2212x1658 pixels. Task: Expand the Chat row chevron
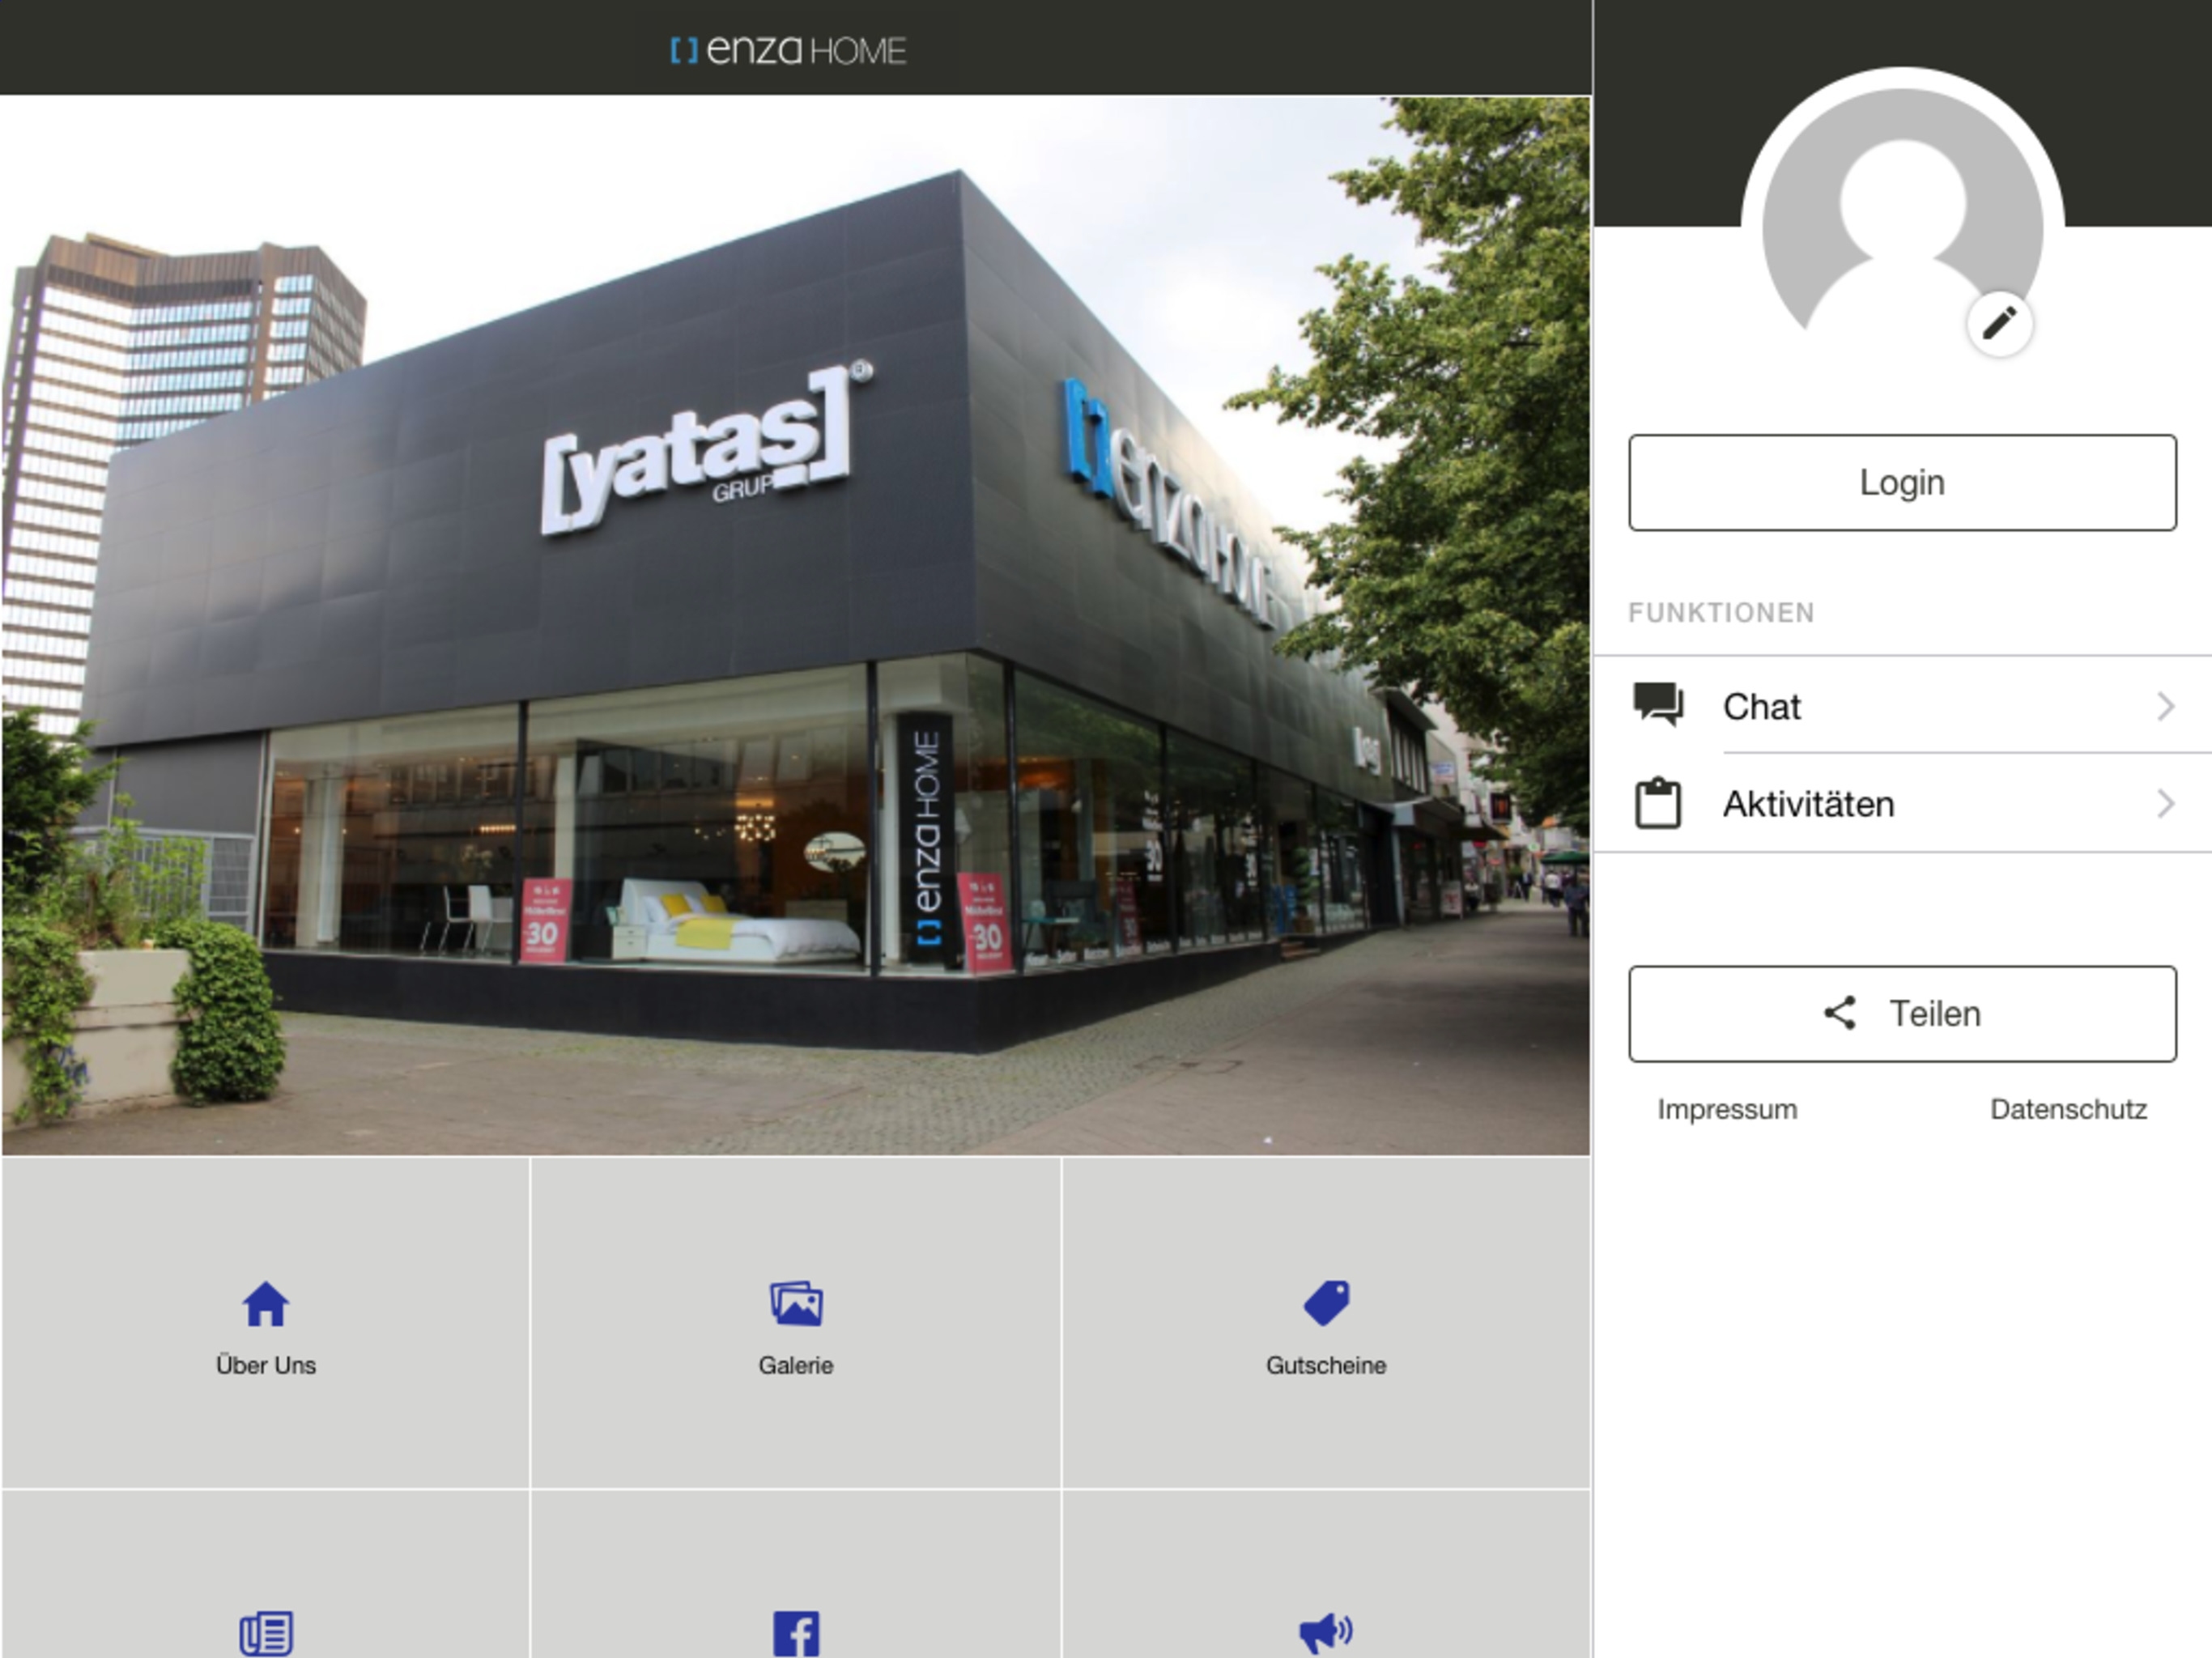click(2165, 706)
